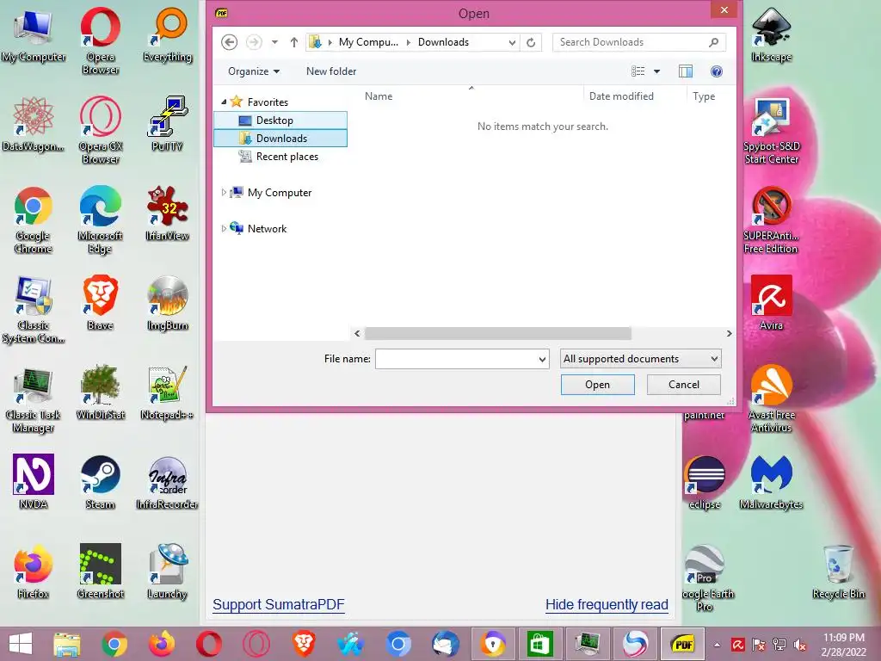881x661 pixels.
Task: Click muted volume icon in tray
Action: (799, 645)
